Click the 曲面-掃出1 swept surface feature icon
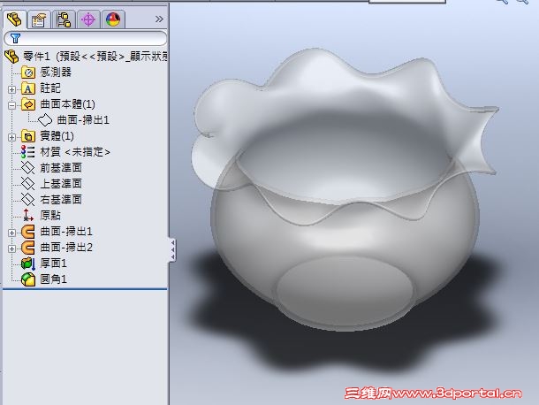Screen dimensions: 539x405 coord(28,232)
